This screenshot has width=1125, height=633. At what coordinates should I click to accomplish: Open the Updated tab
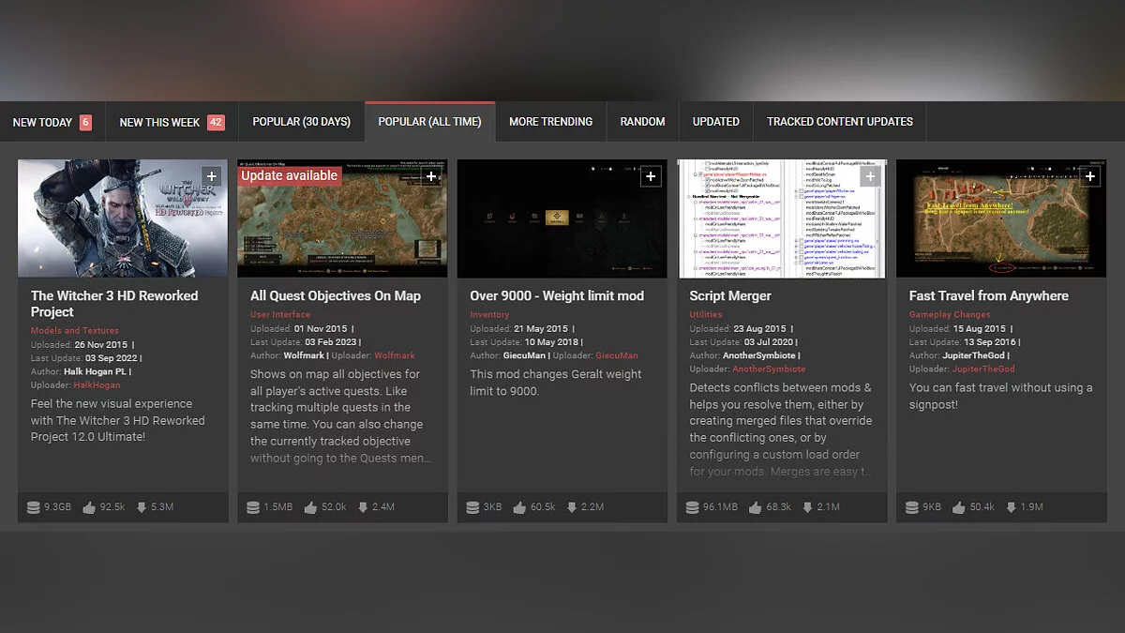pos(716,122)
